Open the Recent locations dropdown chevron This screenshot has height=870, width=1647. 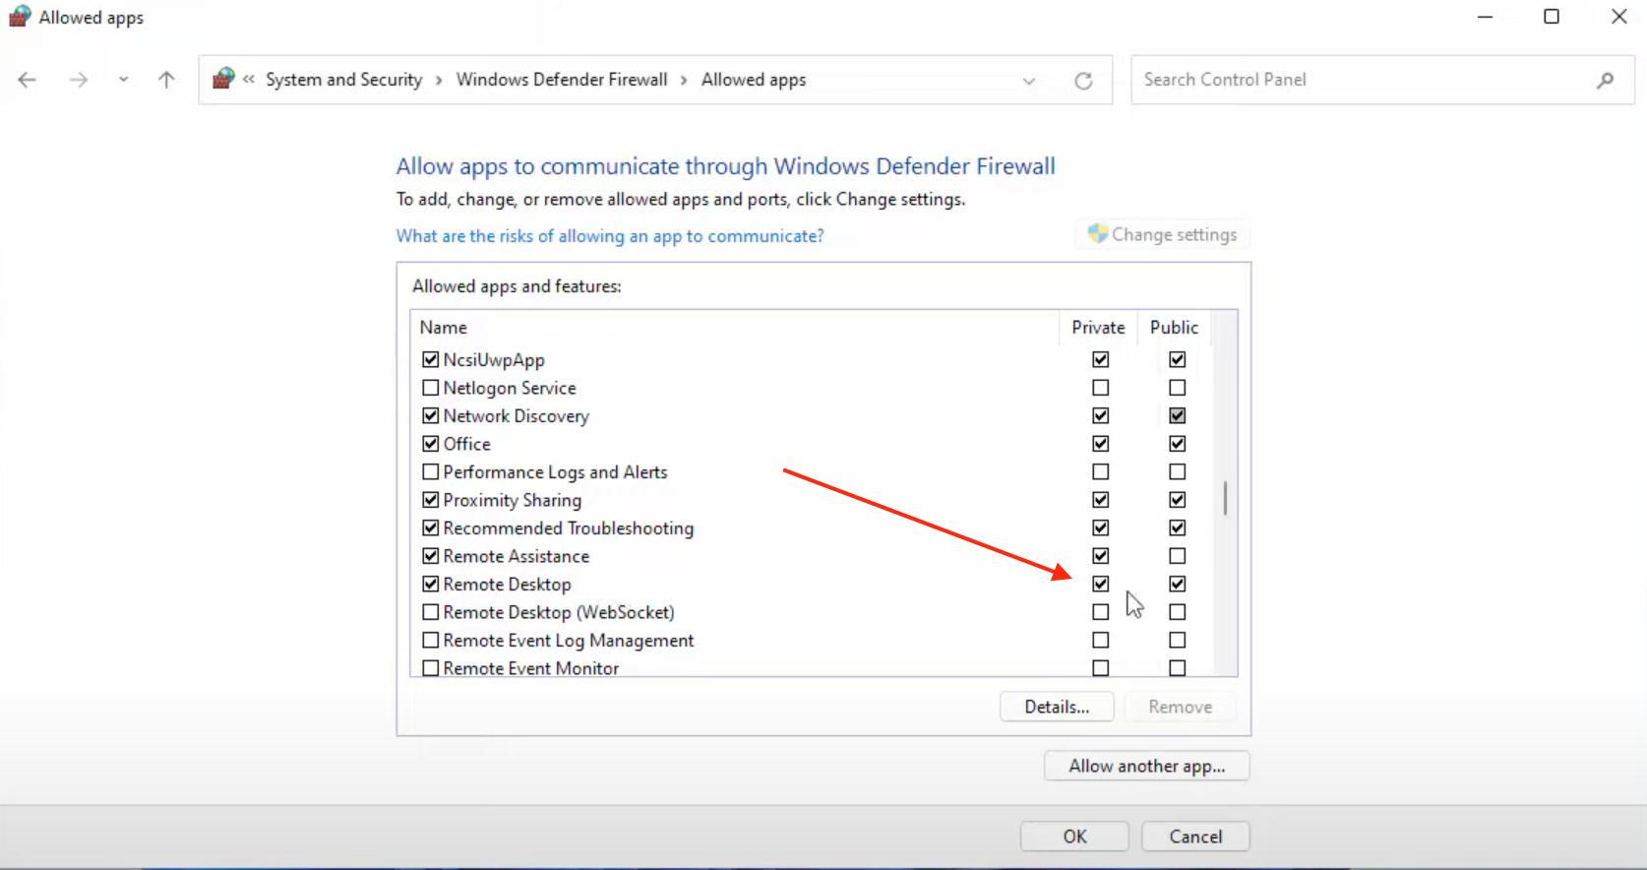click(x=123, y=80)
